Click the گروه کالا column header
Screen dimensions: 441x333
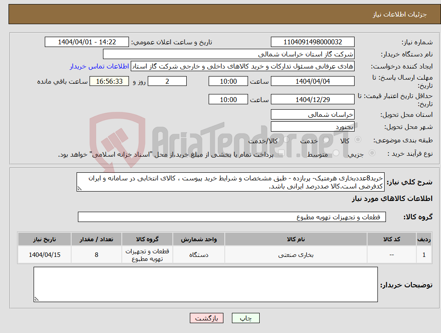click(x=147, y=239)
